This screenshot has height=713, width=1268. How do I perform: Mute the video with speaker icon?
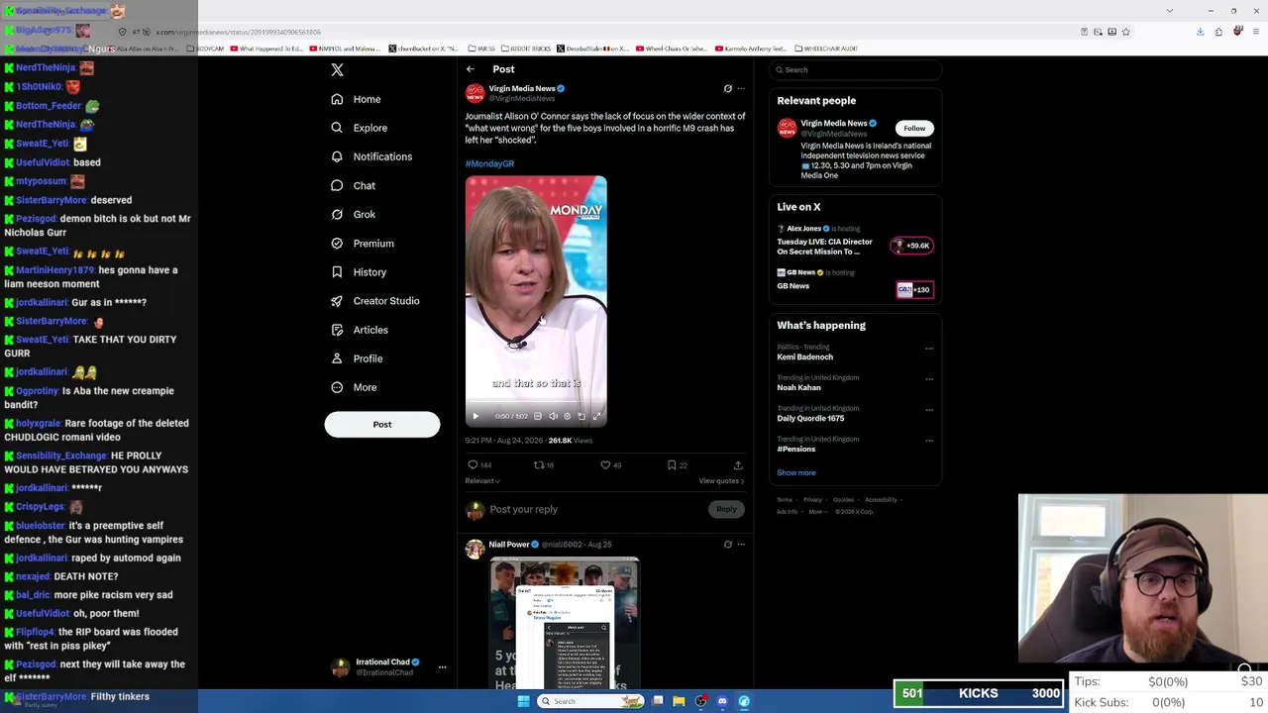(553, 416)
